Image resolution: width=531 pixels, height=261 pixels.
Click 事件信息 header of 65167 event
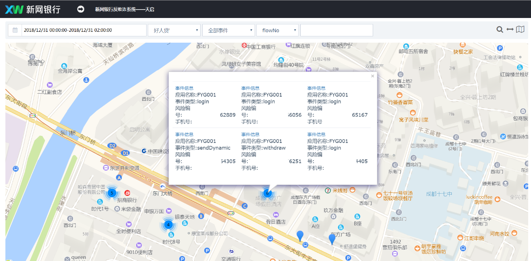(317, 88)
